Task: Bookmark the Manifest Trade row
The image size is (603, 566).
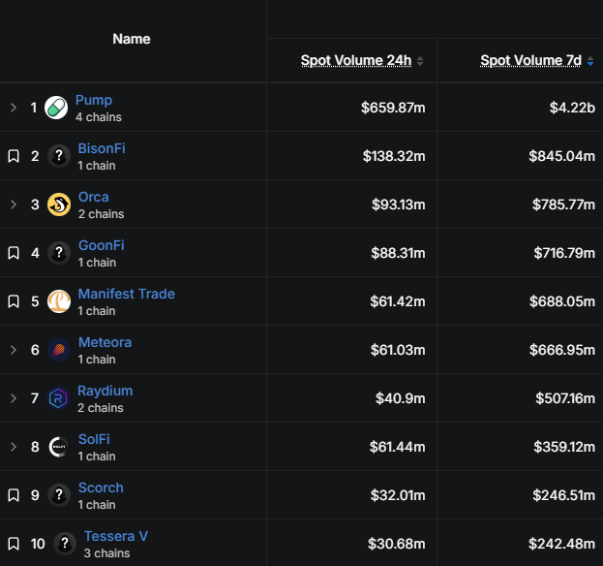Action: tap(14, 301)
